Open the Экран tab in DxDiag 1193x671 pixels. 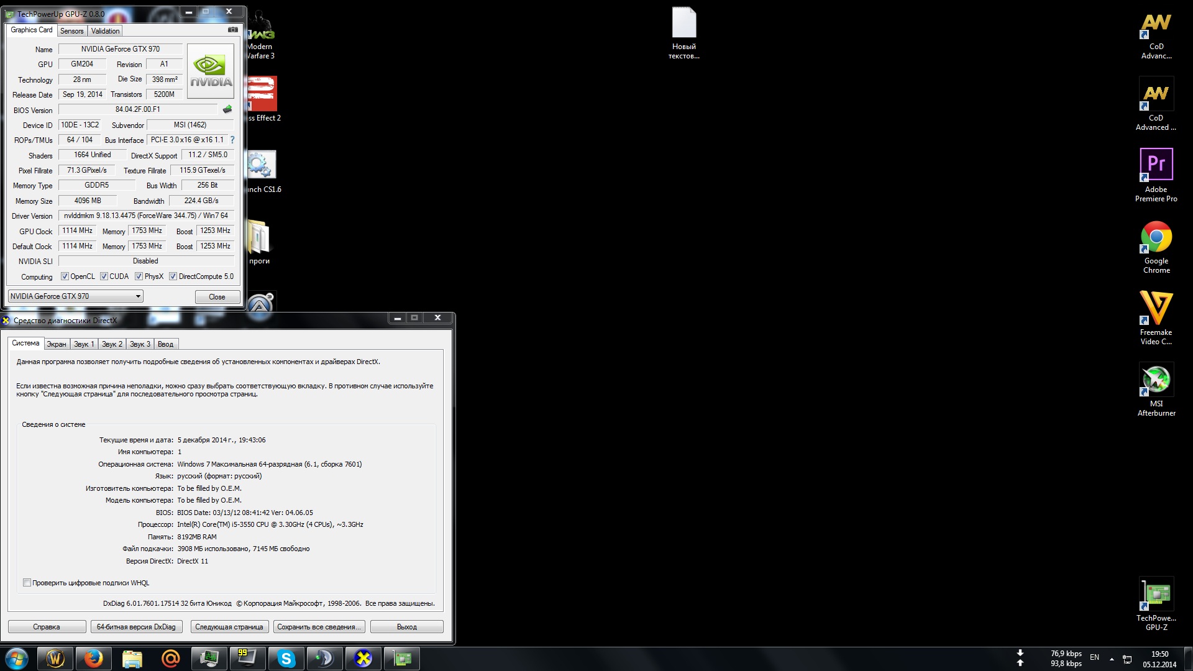56,344
